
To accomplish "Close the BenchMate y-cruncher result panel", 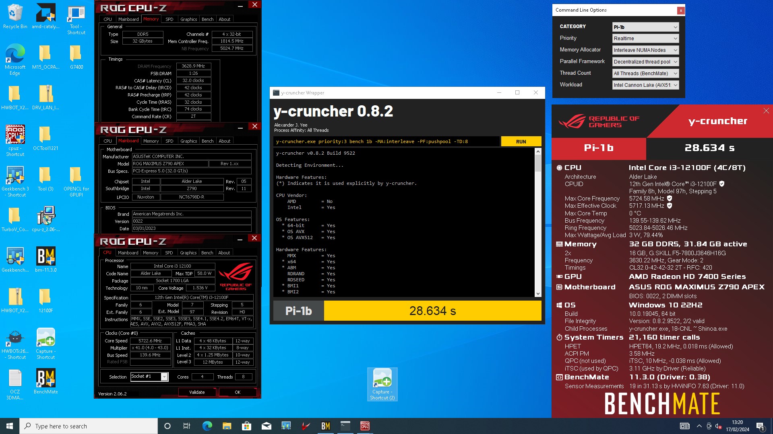I will coord(766,111).
